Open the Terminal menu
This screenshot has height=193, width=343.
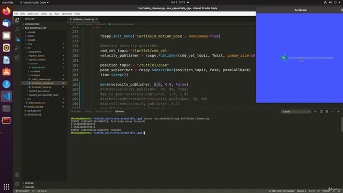click(x=66, y=13)
